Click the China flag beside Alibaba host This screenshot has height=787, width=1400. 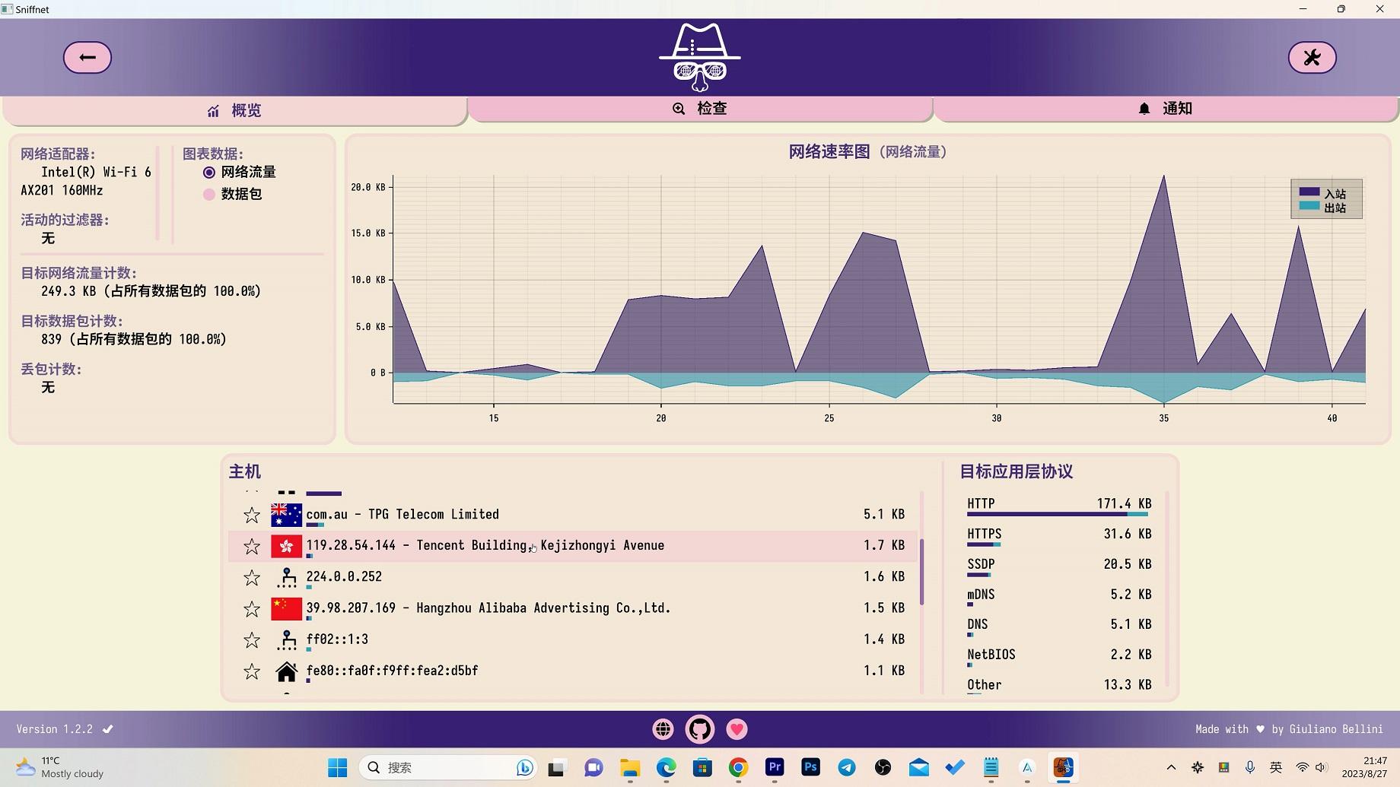[286, 608]
